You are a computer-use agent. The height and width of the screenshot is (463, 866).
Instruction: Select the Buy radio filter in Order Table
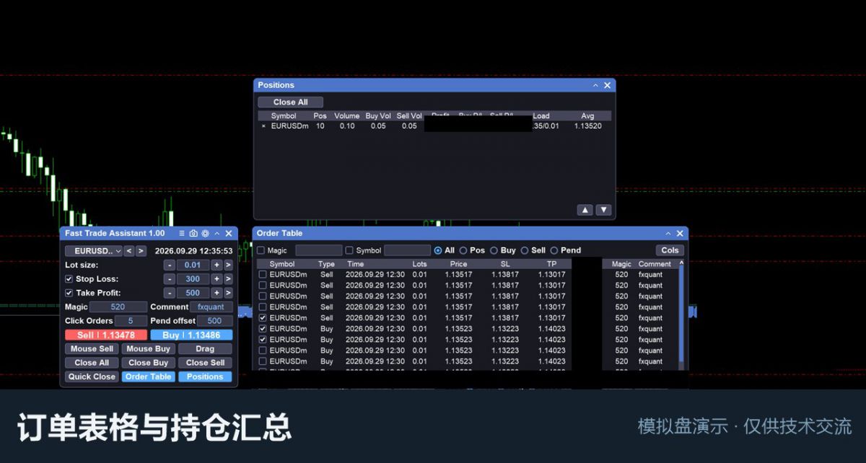coord(494,250)
